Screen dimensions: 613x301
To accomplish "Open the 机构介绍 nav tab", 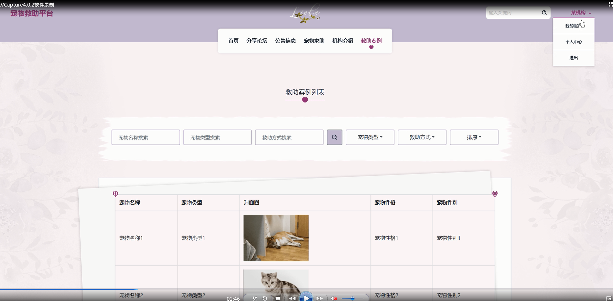I will click(x=343, y=41).
